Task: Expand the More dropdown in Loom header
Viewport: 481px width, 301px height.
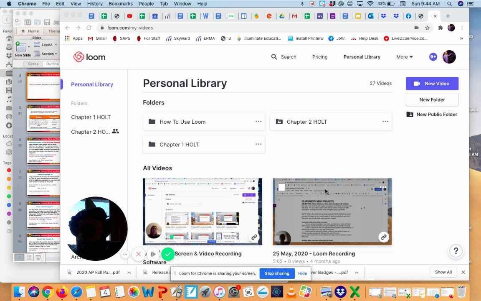Action: tap(405, 57)
